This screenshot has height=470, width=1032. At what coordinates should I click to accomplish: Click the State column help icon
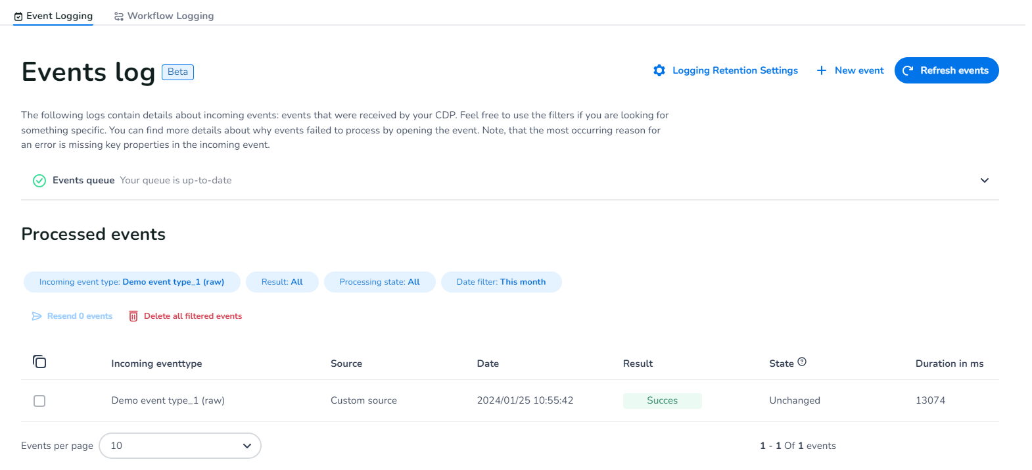click(x=802, y=362)
